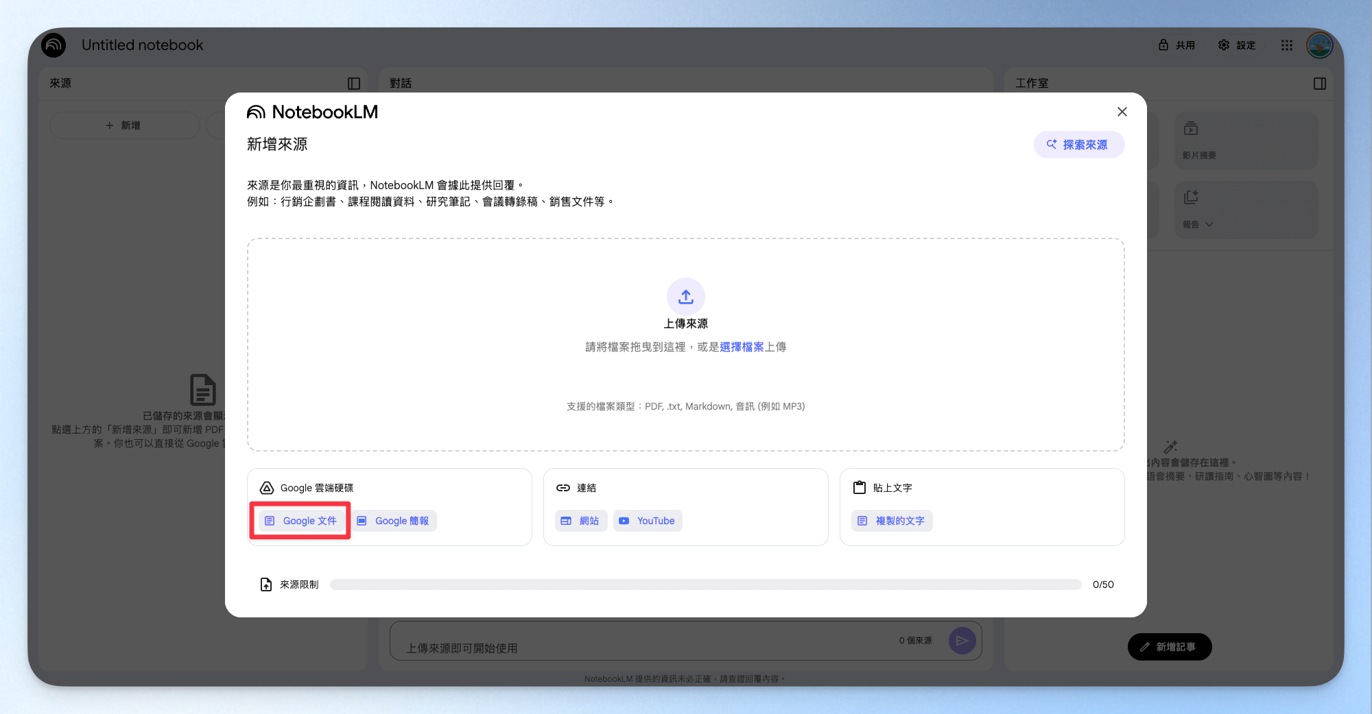Add a YouTube link source

pyautogui.click(x=648, y=521)
